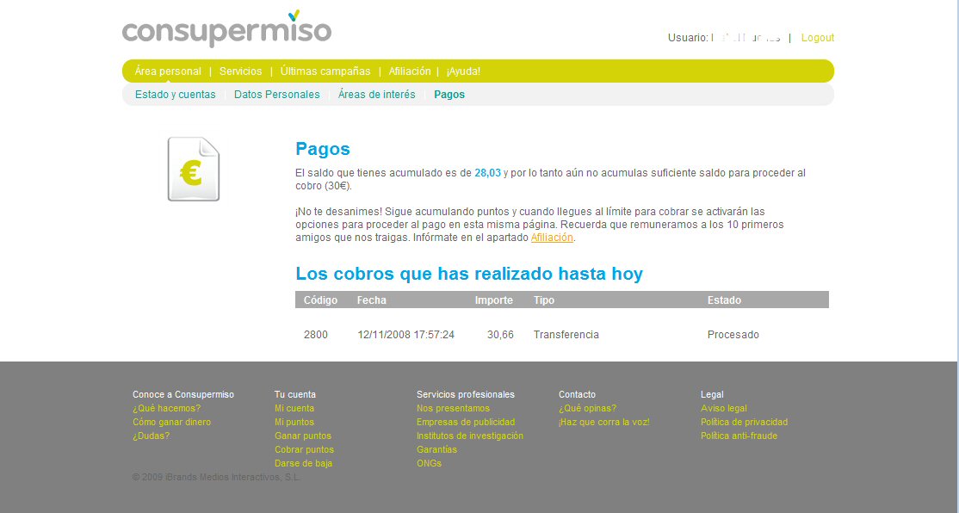This screenshot has width=959, height=513.
Task: Open the ONGs footer link
Action: tap(429, 463)
